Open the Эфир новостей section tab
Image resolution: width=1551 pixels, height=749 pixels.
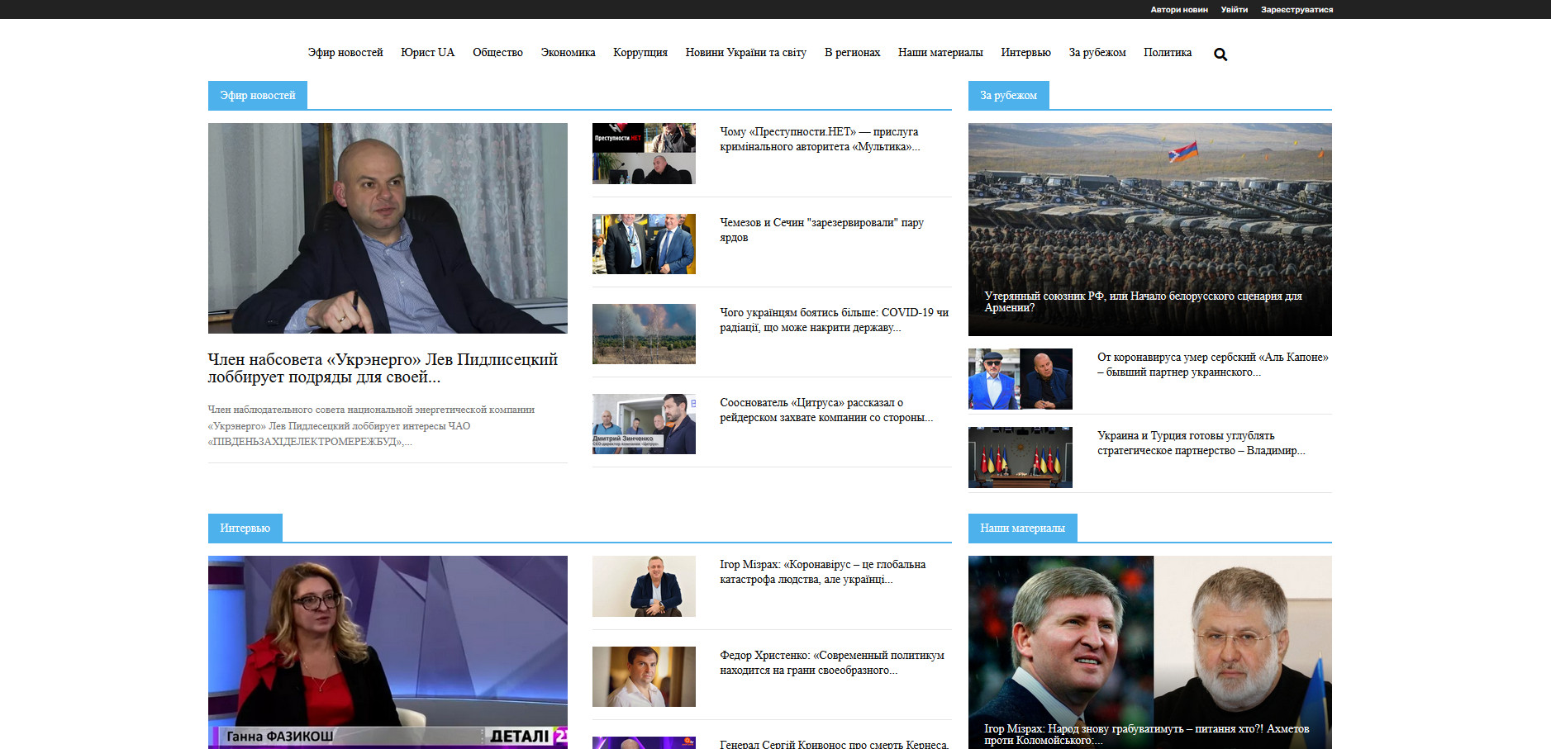(x=257, y=96)
